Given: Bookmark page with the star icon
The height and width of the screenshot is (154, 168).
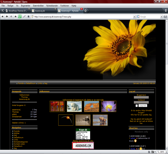Looking at the screenshot, I should pos(28,17).
